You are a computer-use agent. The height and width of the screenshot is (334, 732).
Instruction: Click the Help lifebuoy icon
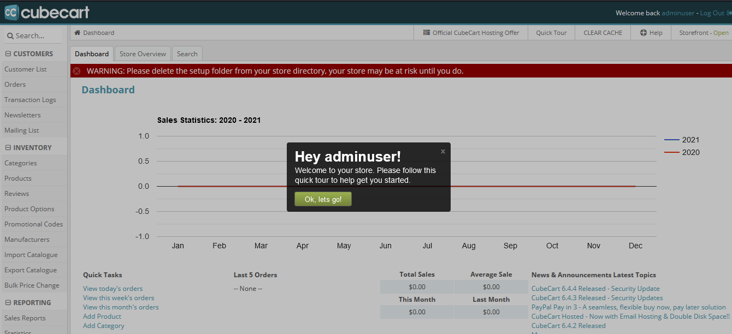tap(643, 33)
